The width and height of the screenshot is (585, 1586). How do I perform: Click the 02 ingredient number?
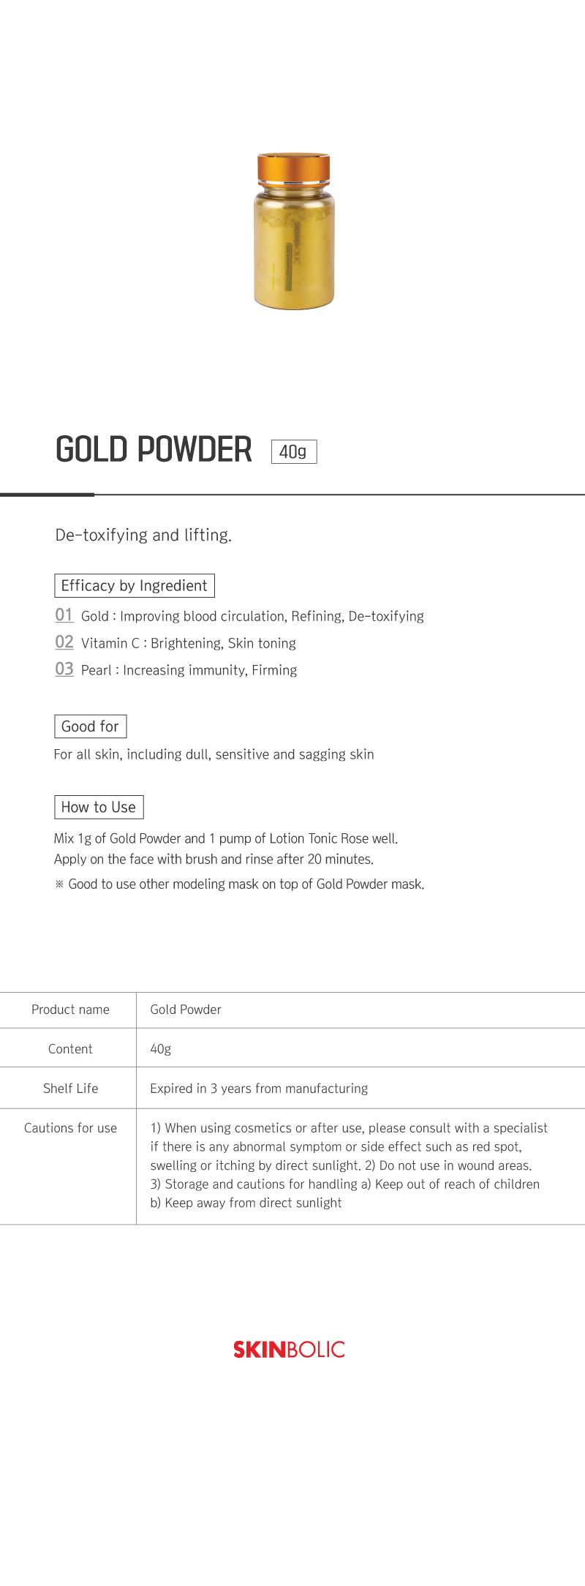[64, 642]
